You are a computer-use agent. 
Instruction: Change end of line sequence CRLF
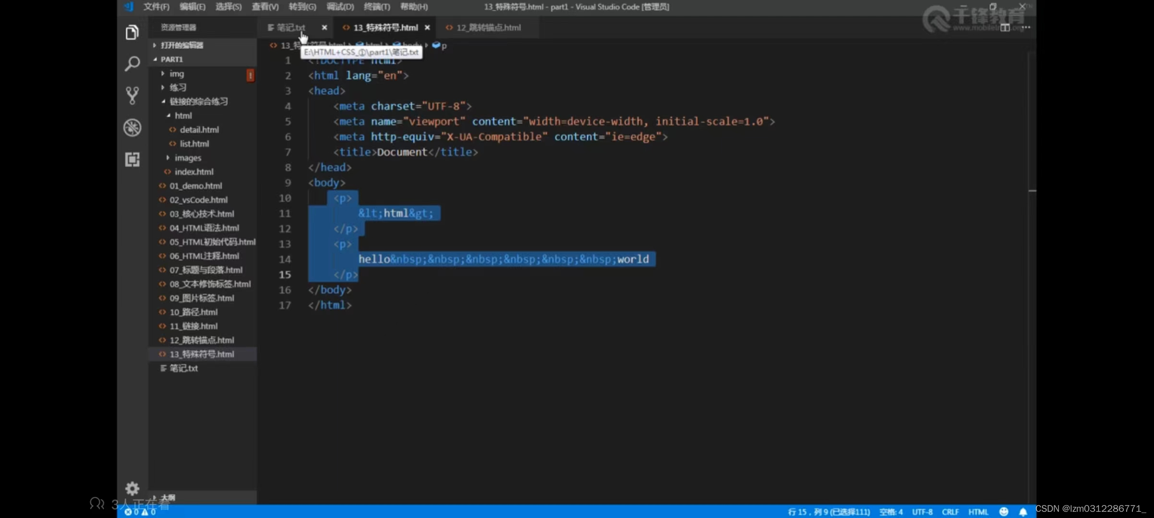(950, 512)
